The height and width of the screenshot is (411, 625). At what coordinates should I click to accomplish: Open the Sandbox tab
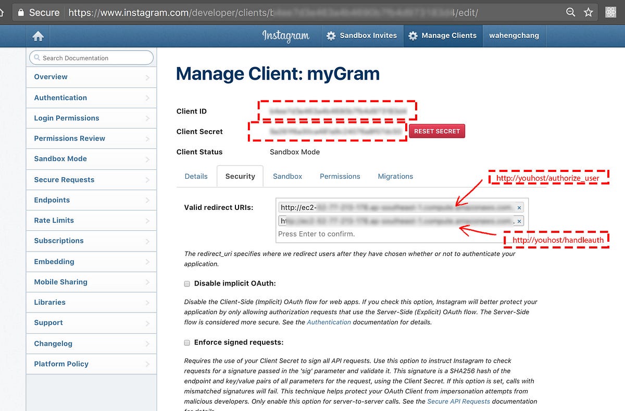pos(287,177)
